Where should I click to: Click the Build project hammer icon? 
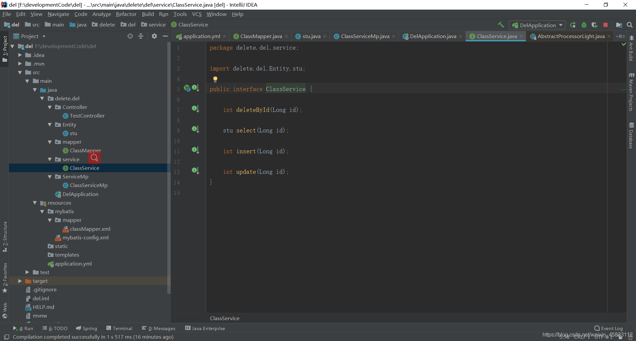(501, 25)
